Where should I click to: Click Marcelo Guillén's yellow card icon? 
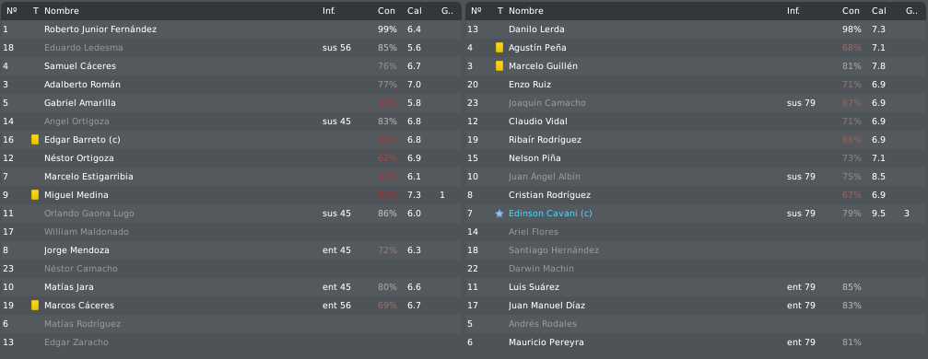coord(499,65)
